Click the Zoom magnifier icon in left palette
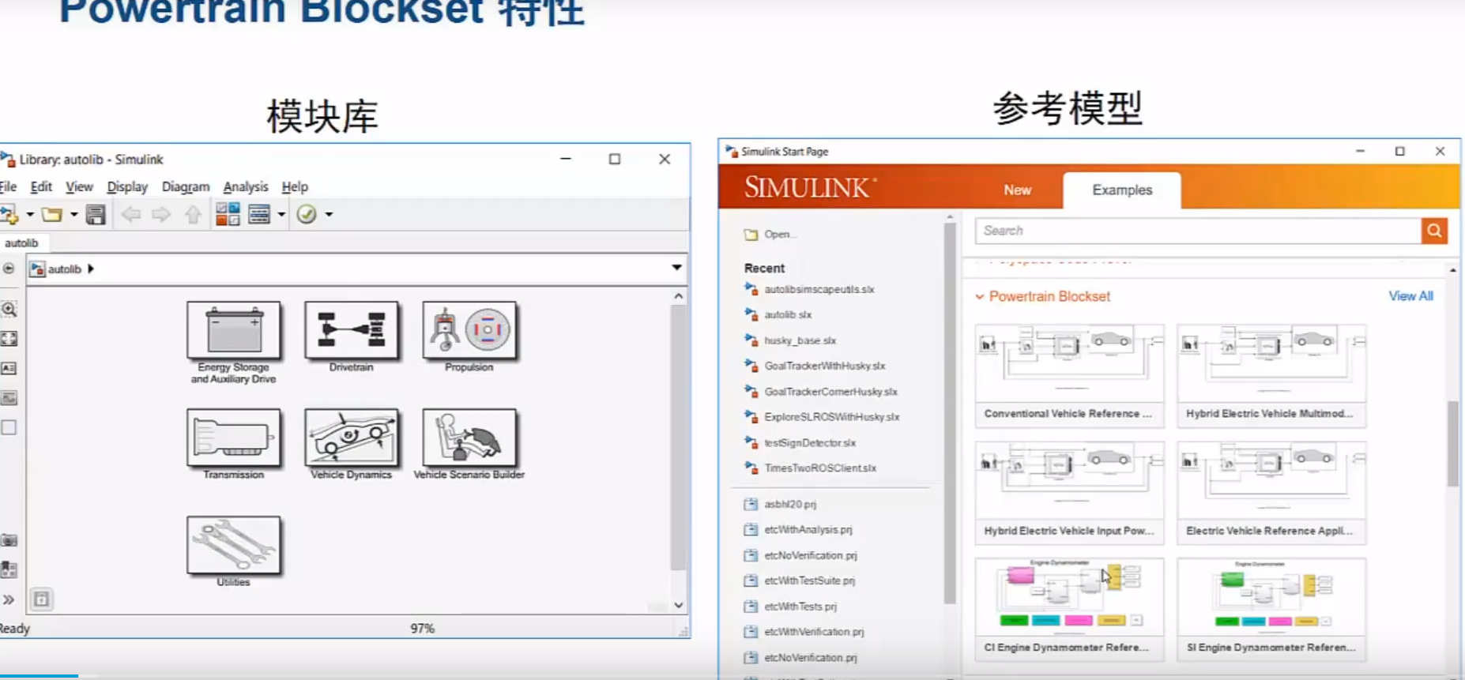Image resolution: width=1465 pixels, height=680 pixels. [x=9, y=309]
